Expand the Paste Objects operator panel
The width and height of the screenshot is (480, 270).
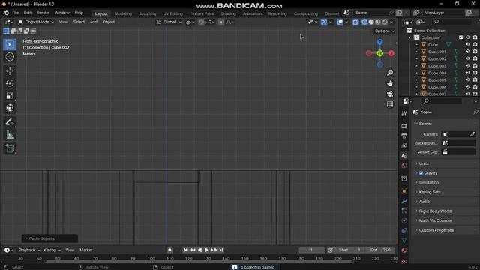pos(49,238)
